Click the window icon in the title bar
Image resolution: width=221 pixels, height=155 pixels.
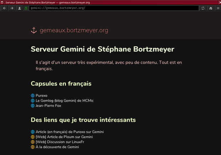[x=2, y=3]
